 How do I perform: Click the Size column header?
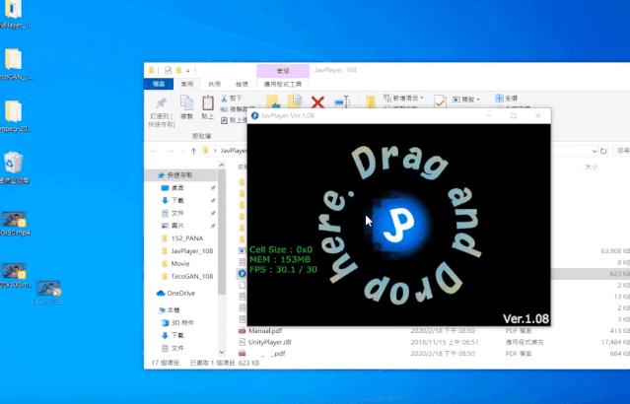591,168
